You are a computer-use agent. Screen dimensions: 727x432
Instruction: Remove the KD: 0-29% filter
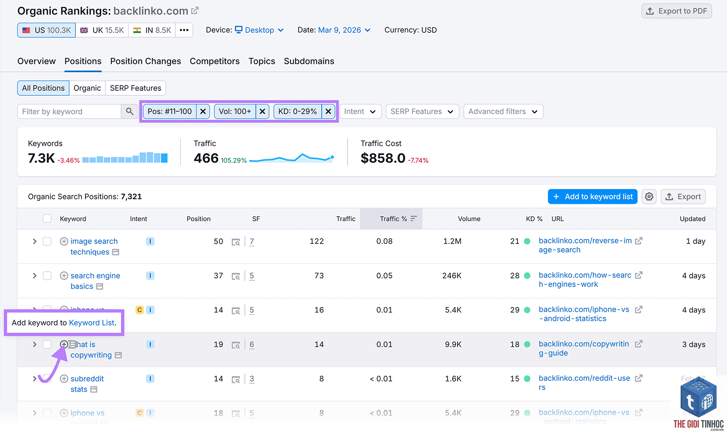point(328,111)
